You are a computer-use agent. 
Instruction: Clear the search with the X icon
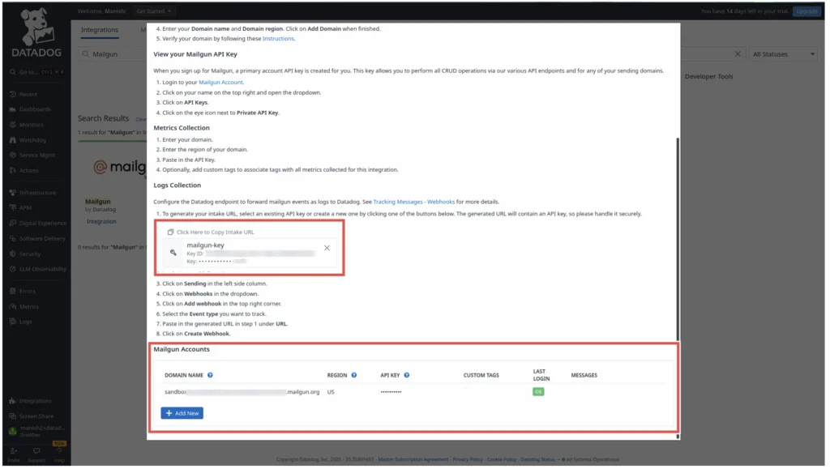pos(738,54)
